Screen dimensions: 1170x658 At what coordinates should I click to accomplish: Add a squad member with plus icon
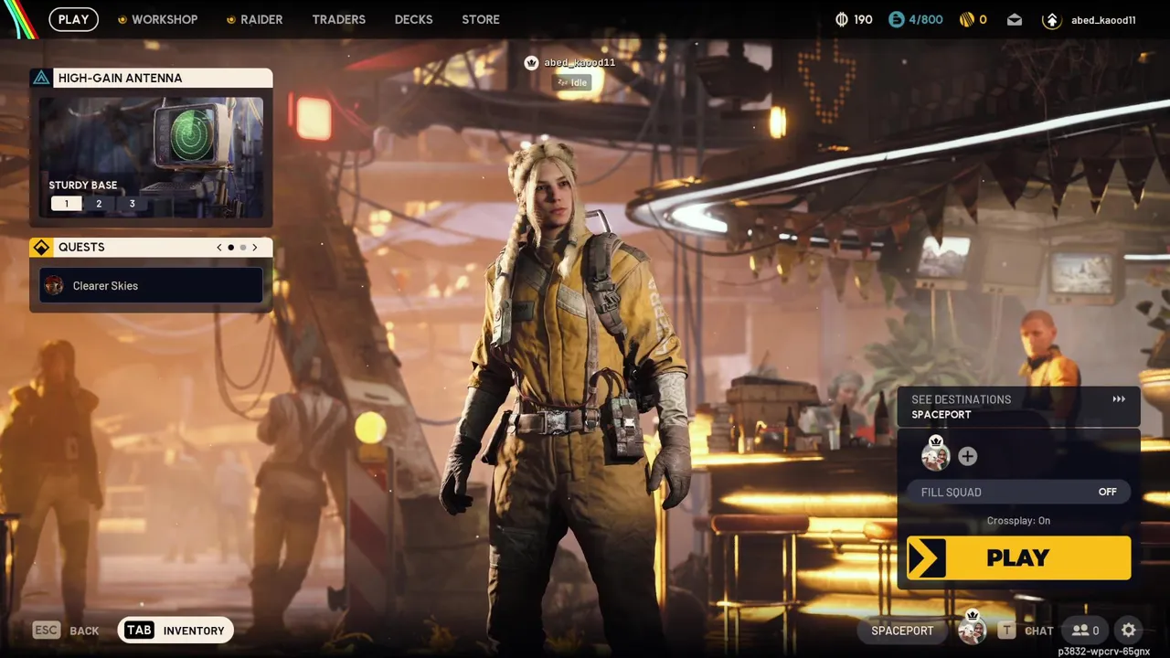tap(968, 456)
